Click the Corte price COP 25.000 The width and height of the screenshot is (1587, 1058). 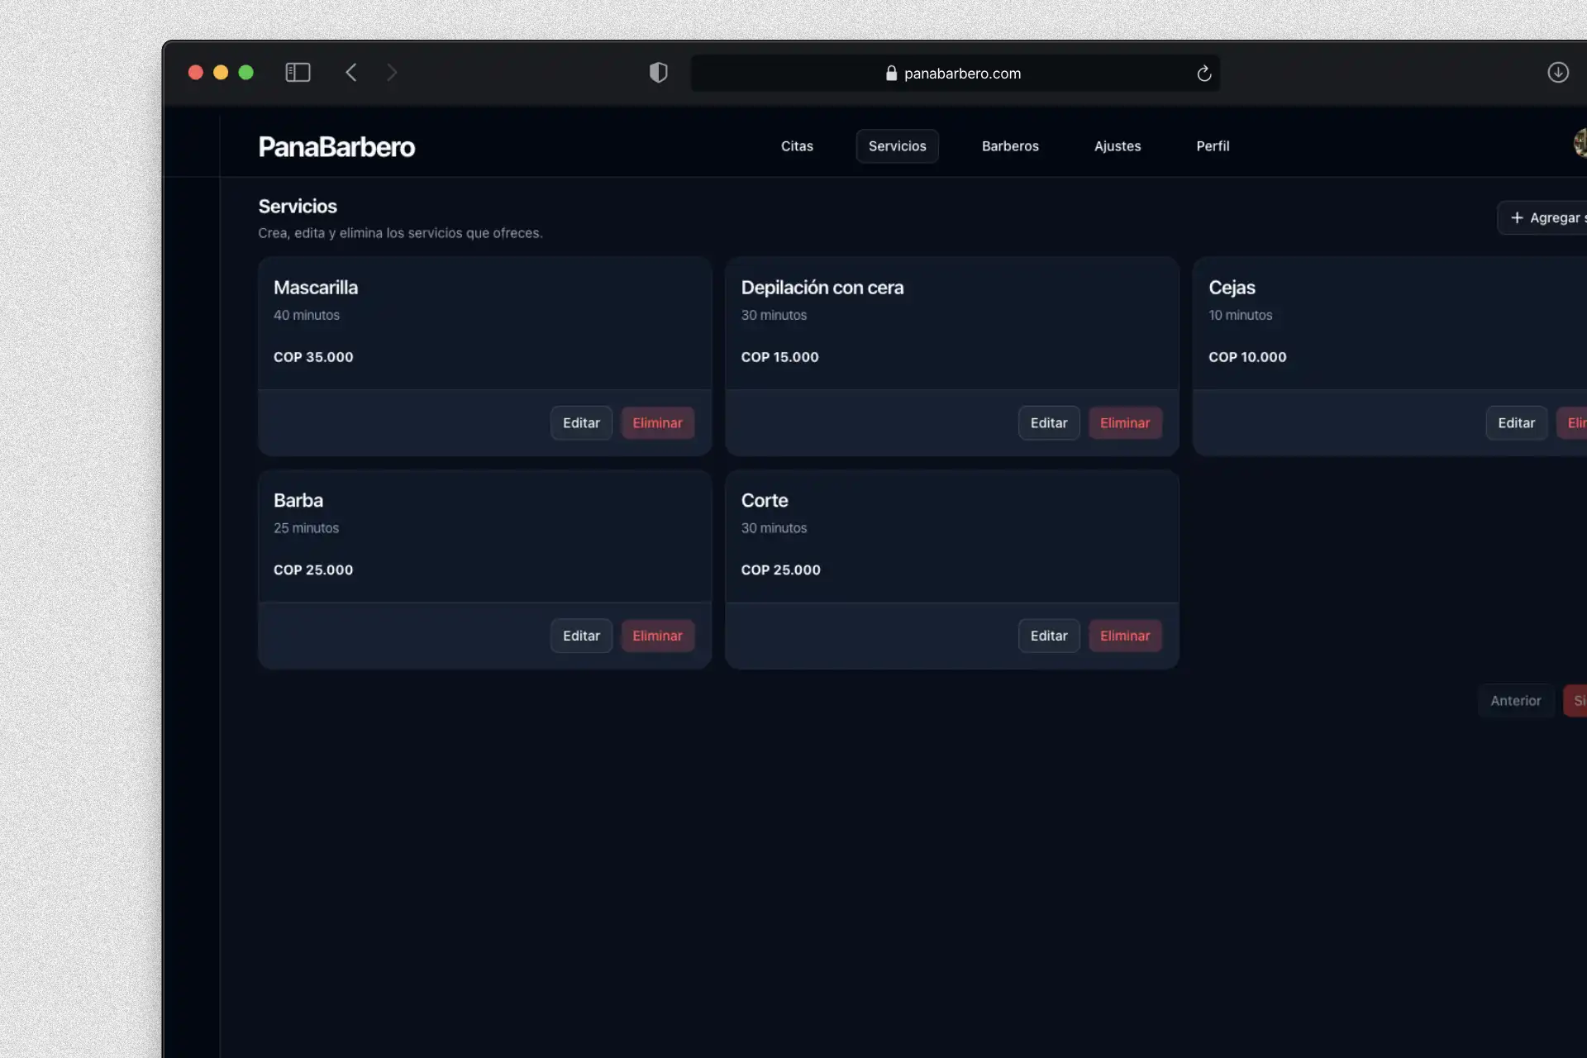click(x=780, y=570)
